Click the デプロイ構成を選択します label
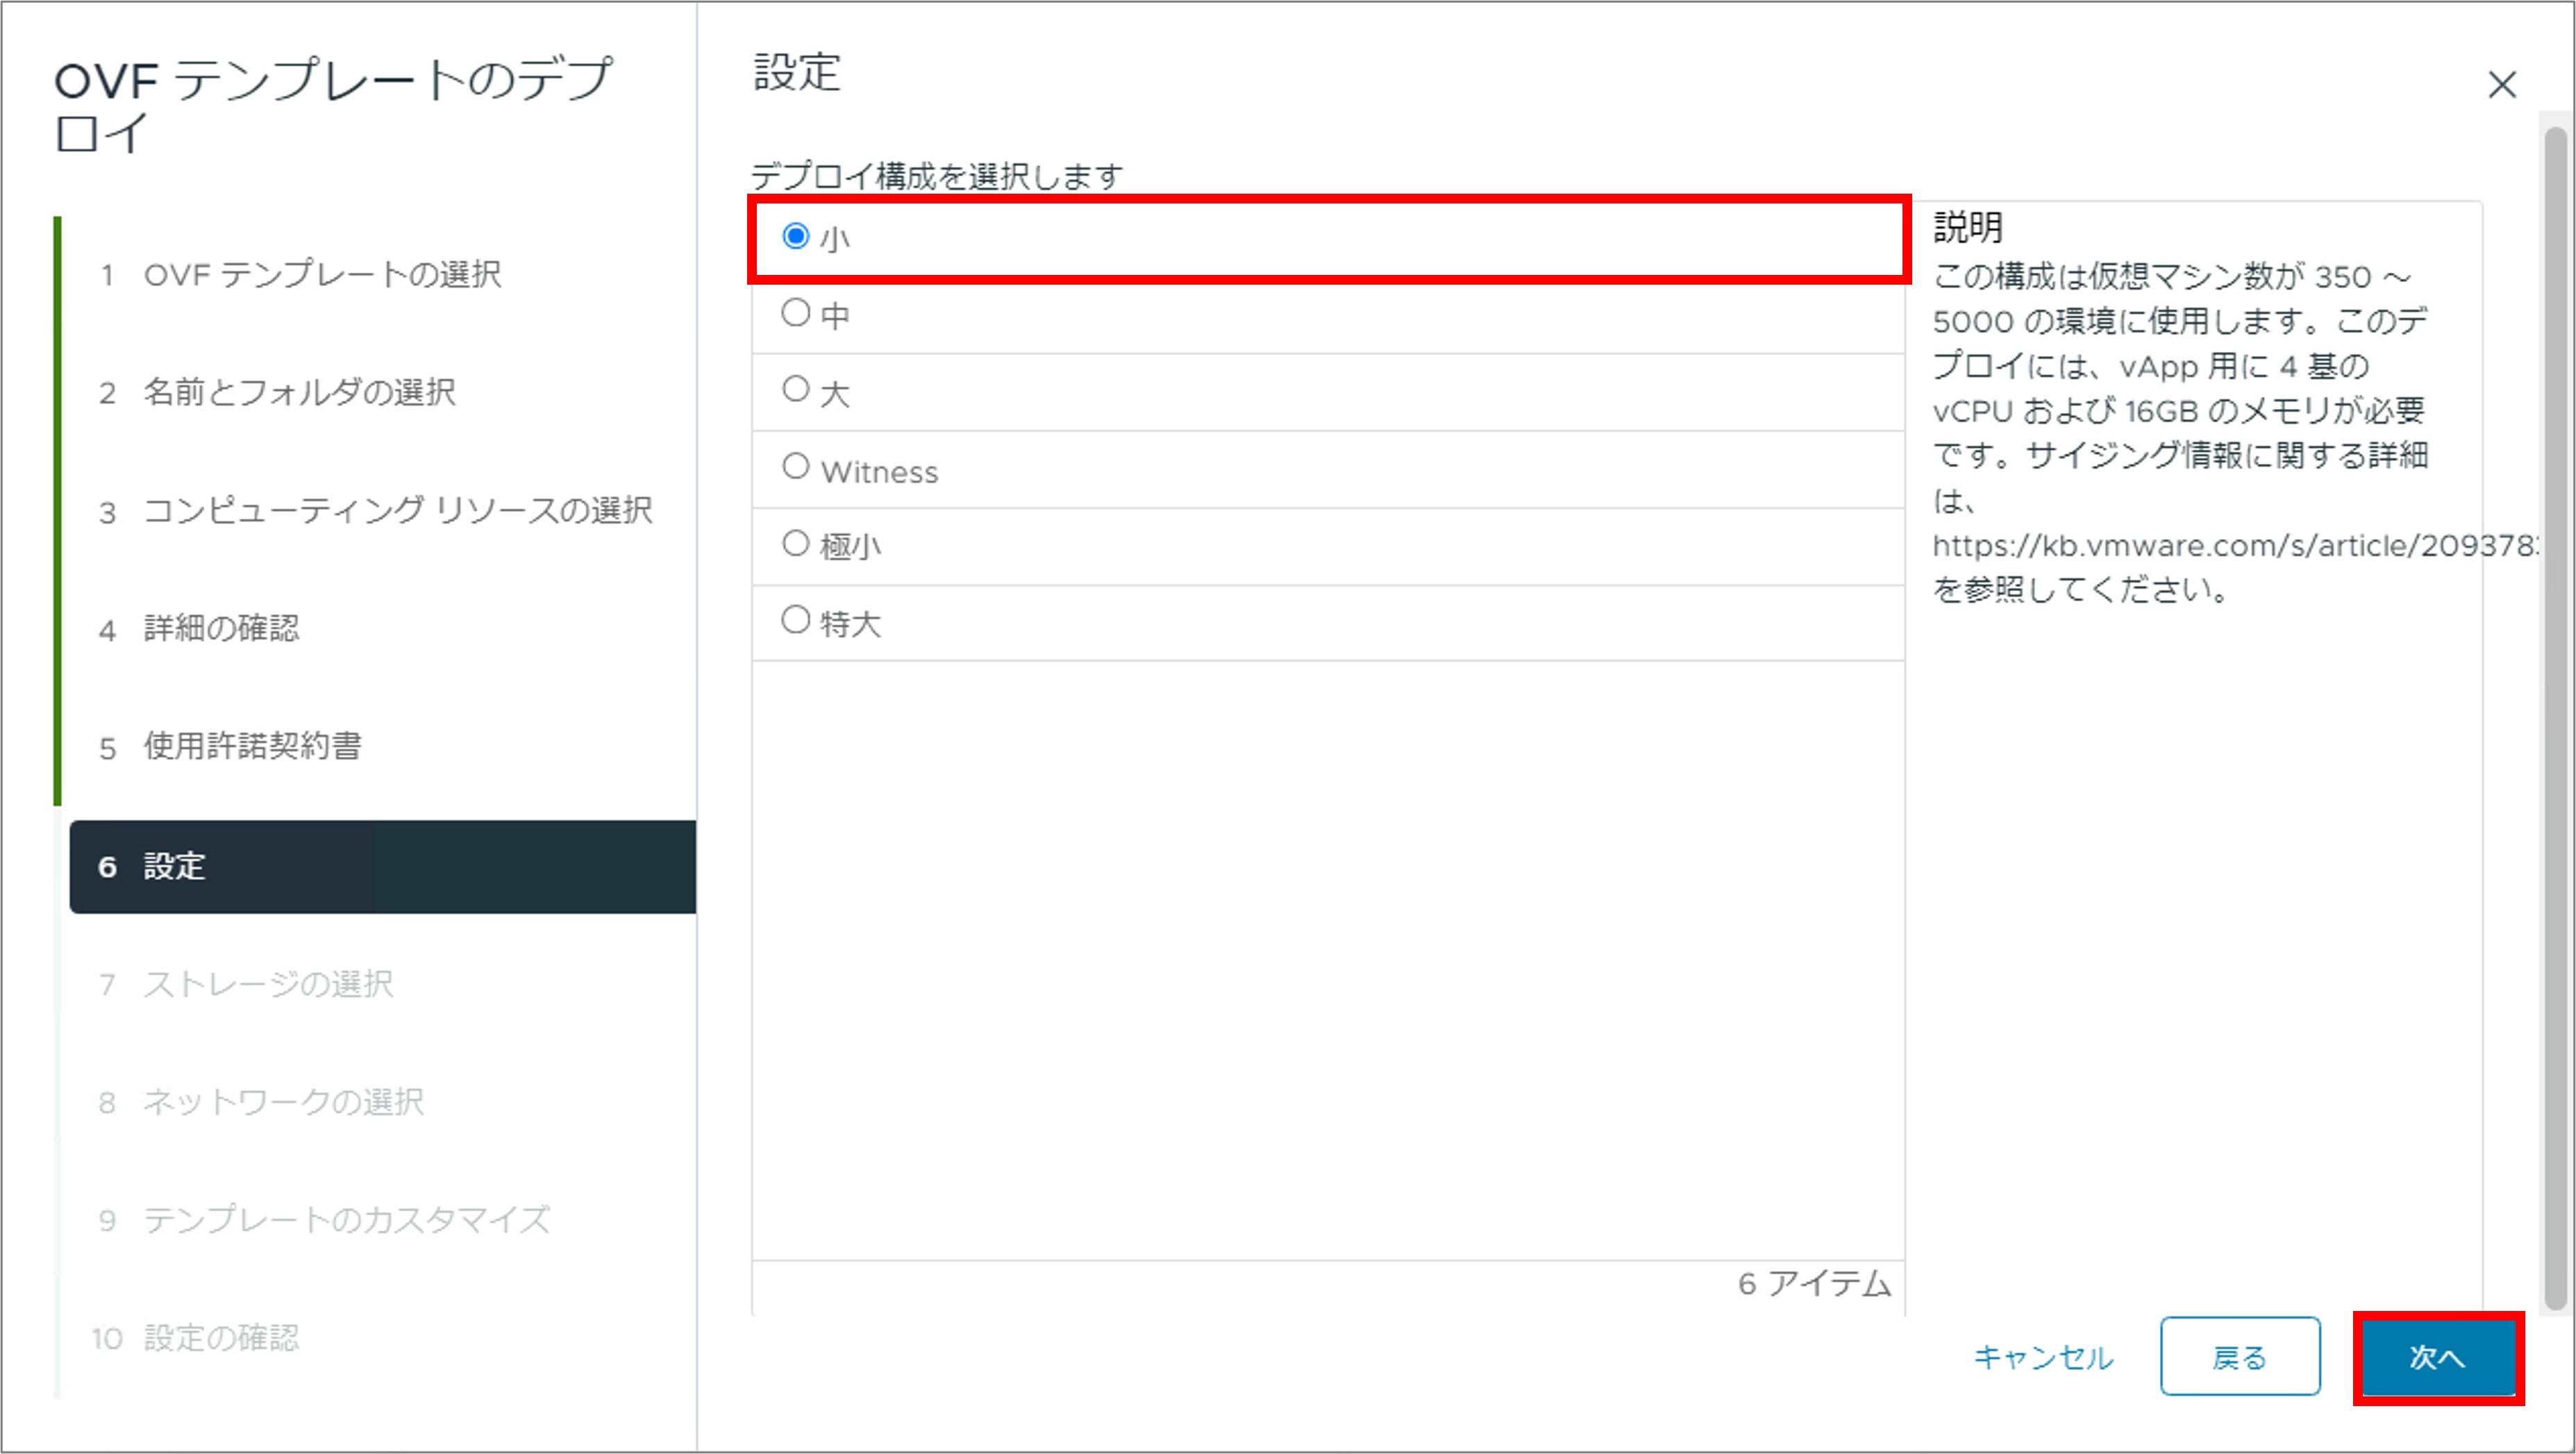This screenshot has width=2576, height=1454. pos(937,176)
